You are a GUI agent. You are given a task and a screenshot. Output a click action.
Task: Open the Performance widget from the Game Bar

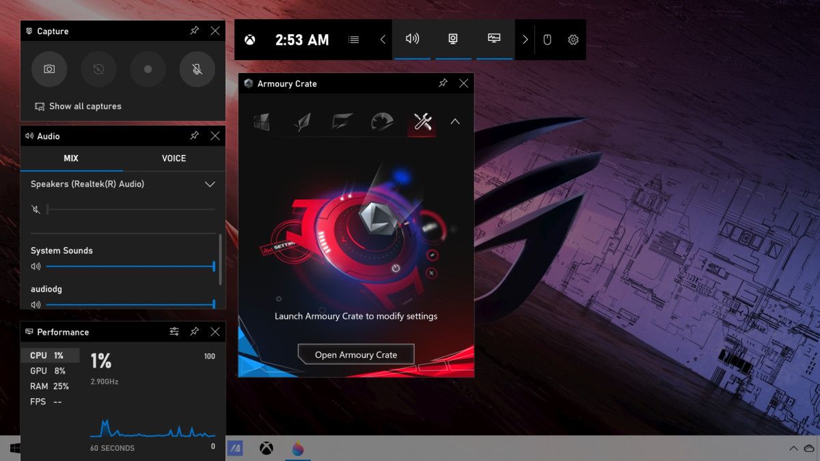(494, 39)
